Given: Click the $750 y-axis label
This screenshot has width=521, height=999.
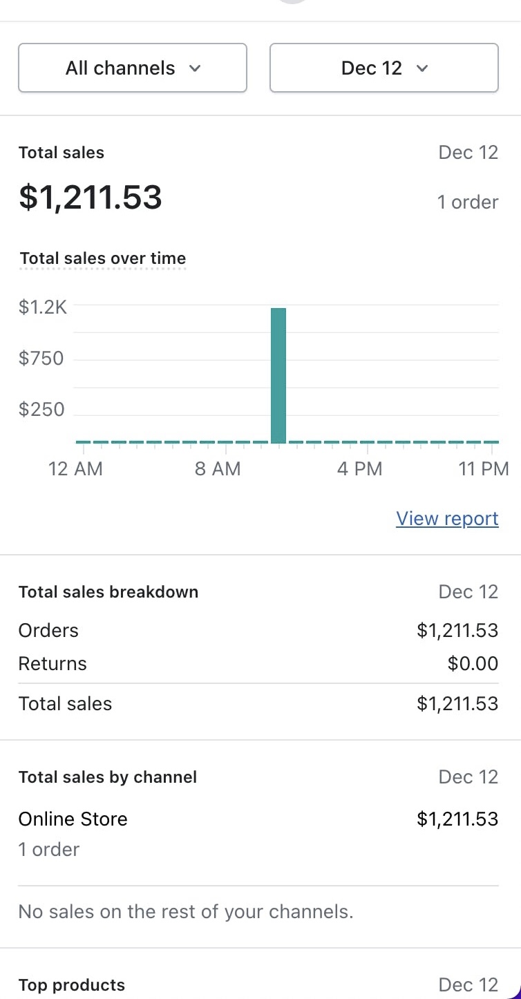Looking at the screenshot, I should 41,359.
